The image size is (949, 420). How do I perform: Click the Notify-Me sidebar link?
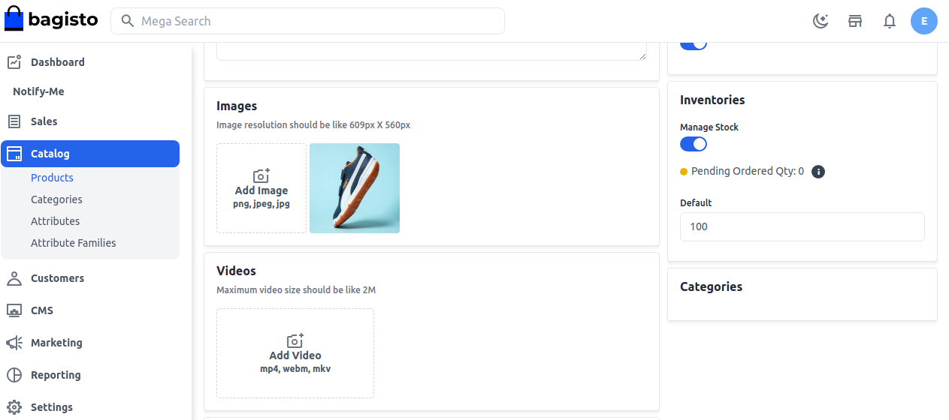(x=38, y=91)
